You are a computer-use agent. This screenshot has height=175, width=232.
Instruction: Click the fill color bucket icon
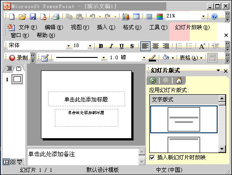point(166,57)
